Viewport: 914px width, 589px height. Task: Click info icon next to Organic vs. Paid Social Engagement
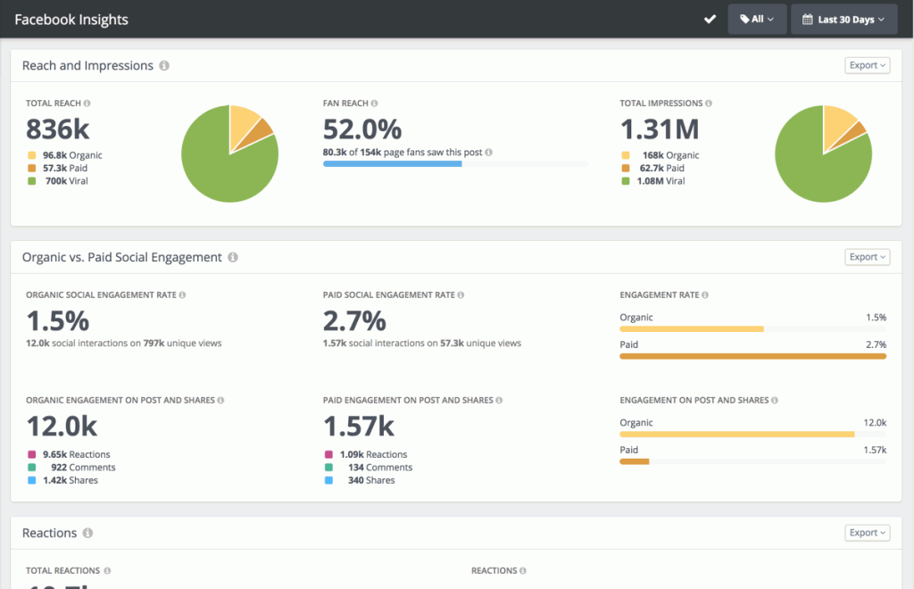233,258
